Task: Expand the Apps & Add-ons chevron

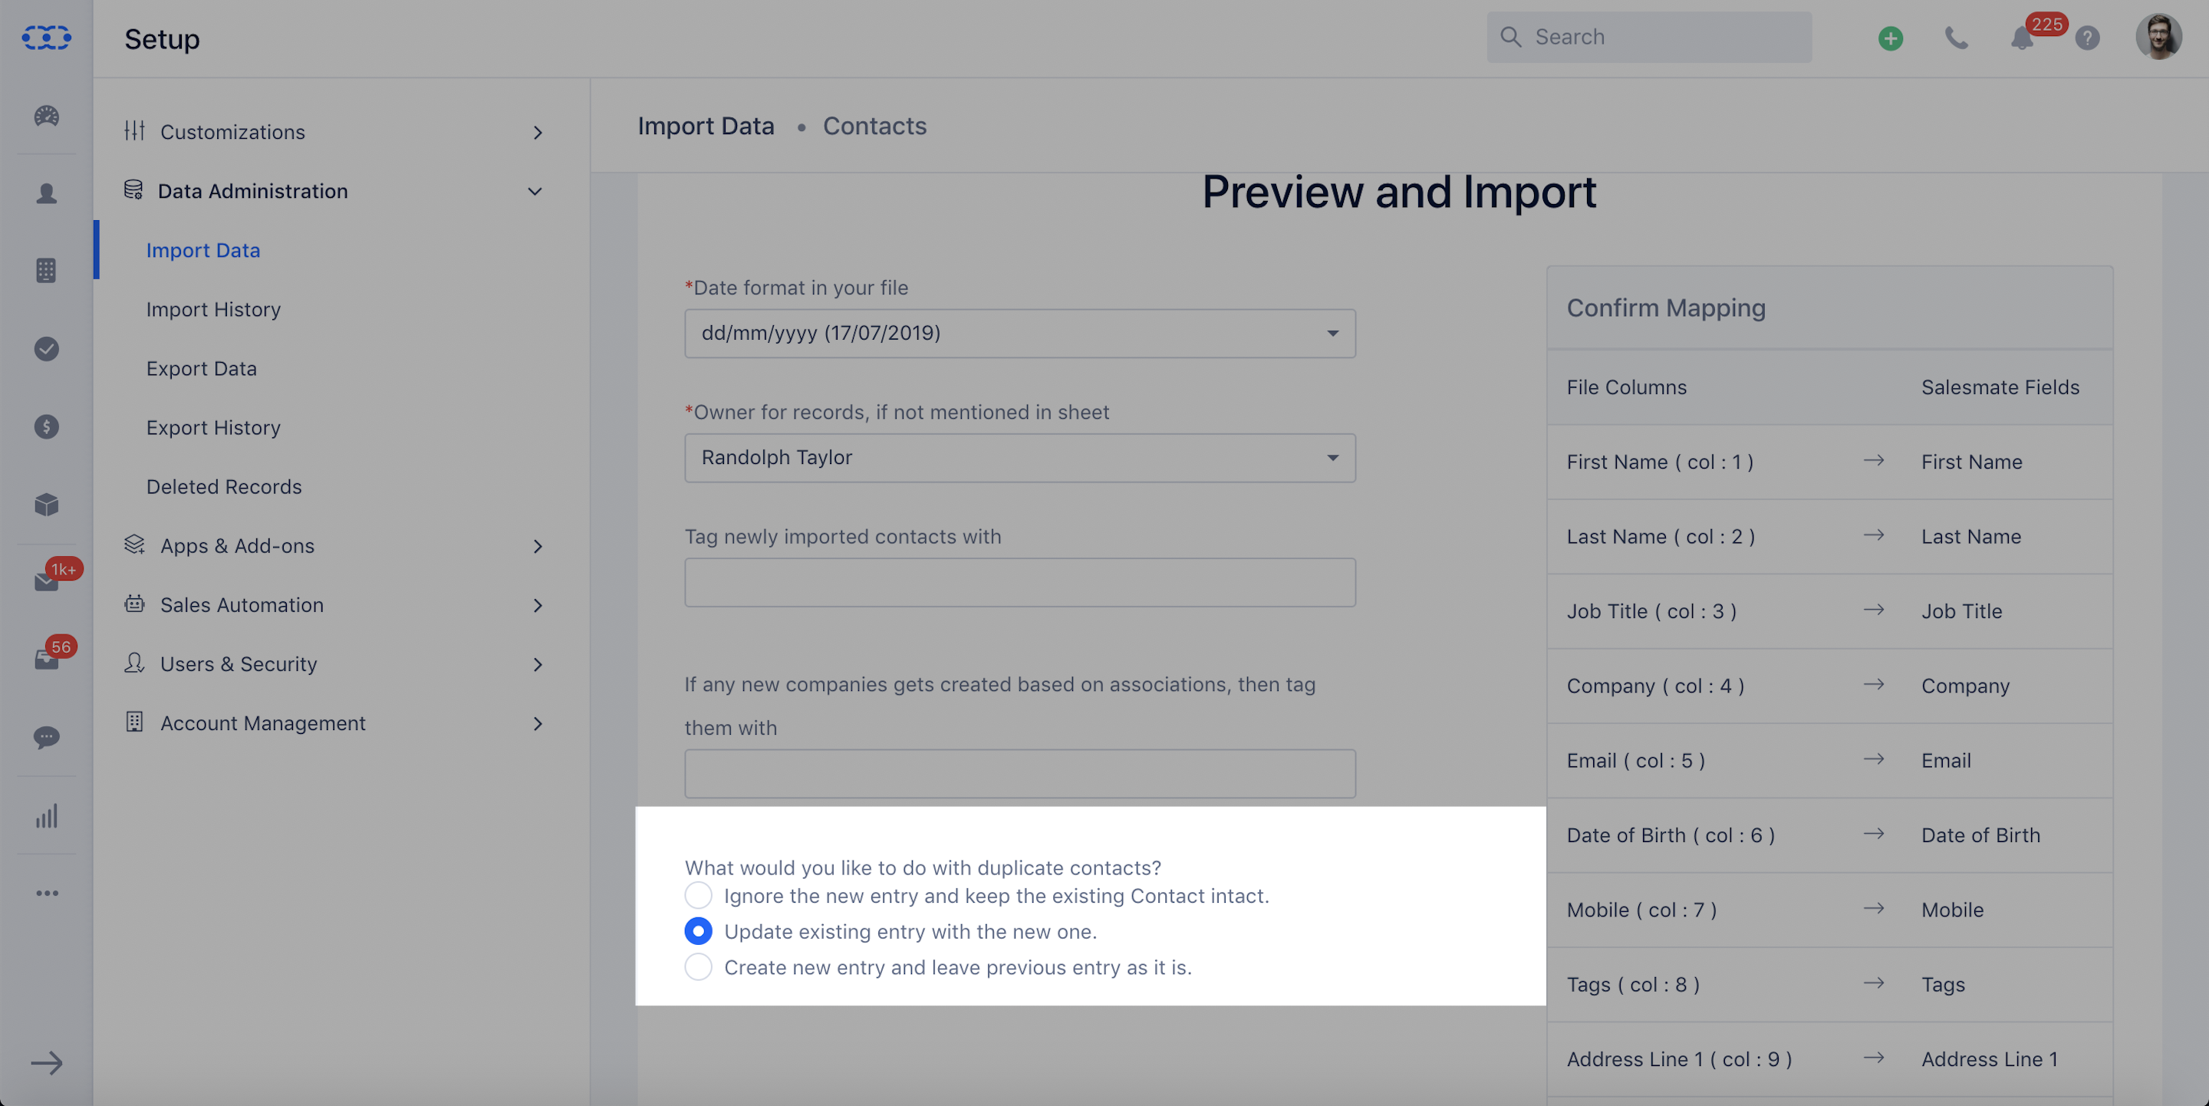Action: click(x=538, y=547)
